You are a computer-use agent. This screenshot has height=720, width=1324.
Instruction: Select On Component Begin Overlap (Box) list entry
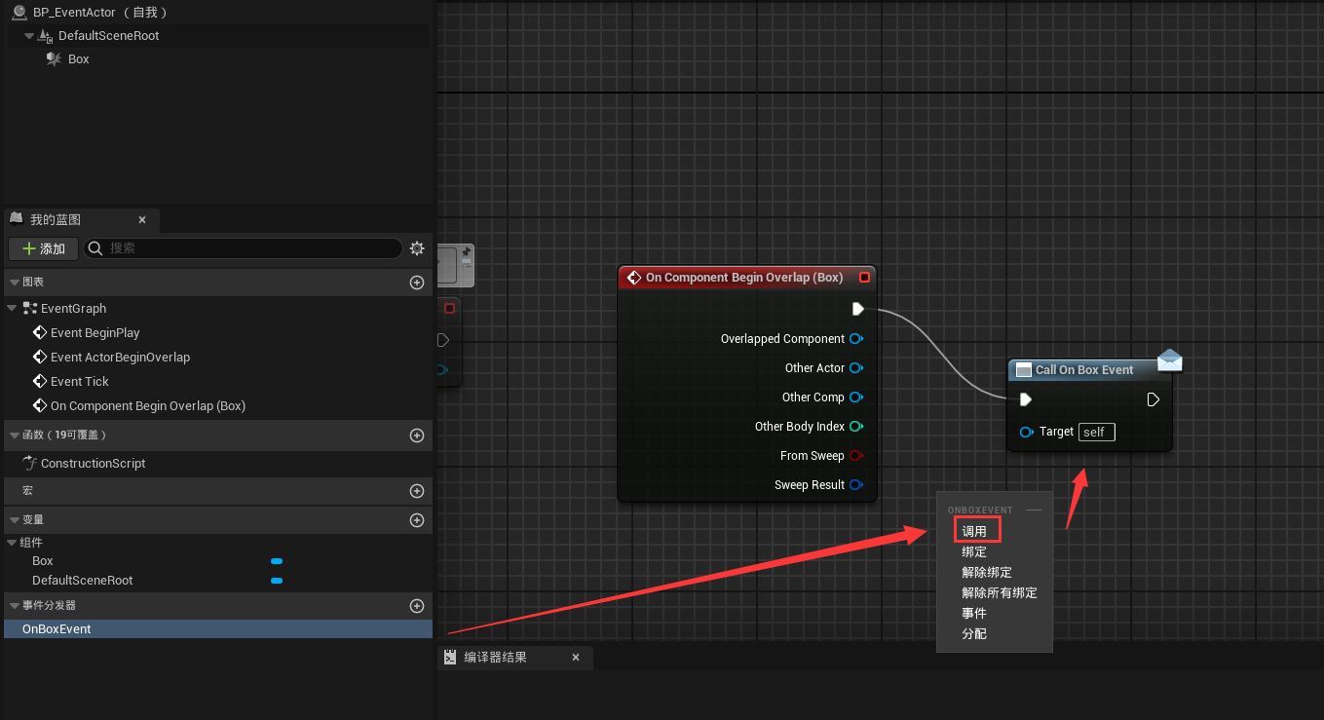point(147,405)
